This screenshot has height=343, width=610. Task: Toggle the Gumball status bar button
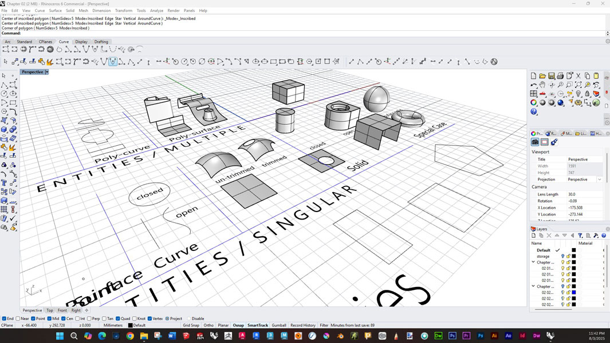pos(279,325)
